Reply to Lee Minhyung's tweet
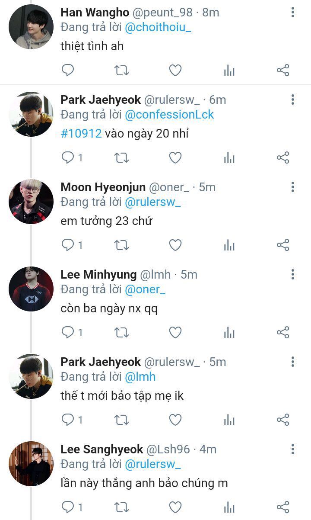311x520 pixels. 68,332
